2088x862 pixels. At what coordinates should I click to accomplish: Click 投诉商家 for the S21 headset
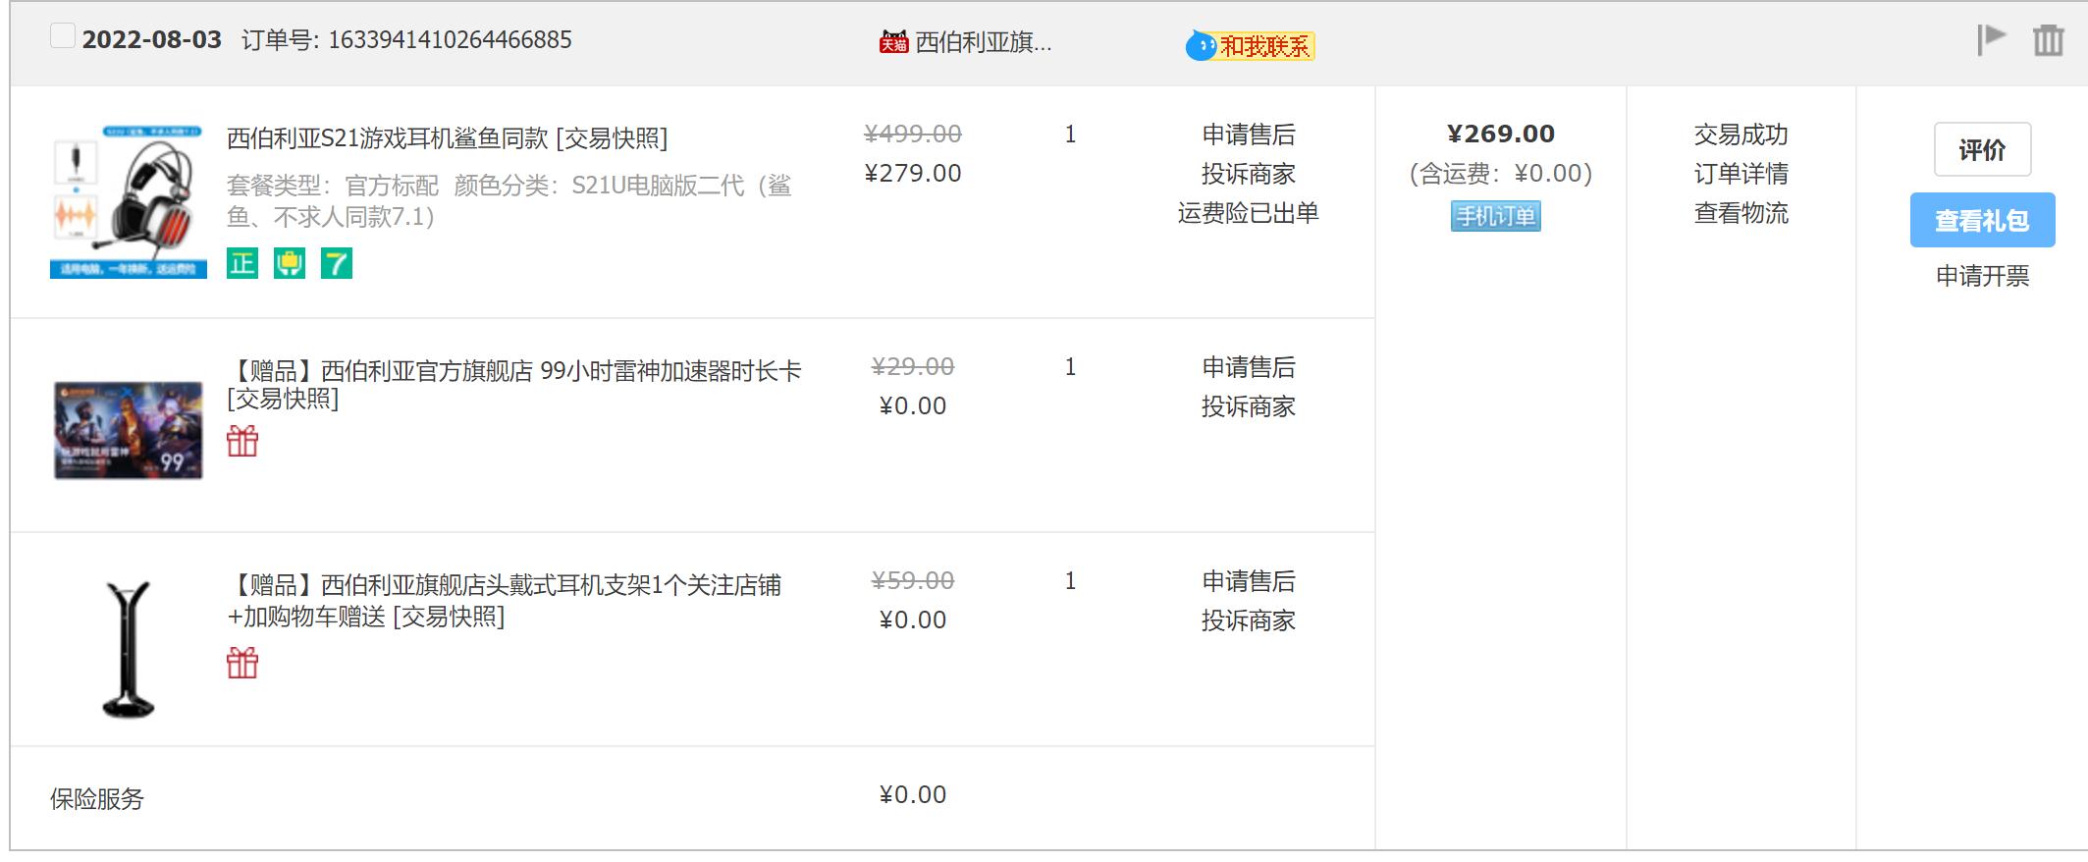point(1249,174)
